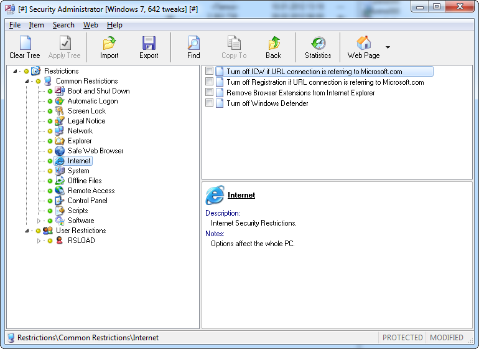This screenshot has height=349, width=479.
Task: Select Remove Browser Extensions row text
Action: click(300, 93)
